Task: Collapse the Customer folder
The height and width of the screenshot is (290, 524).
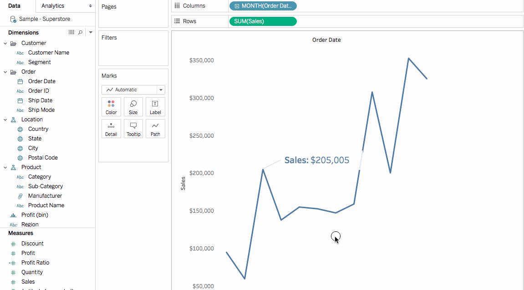Action: 5,43
